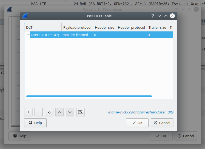The height and width of the screenshot is (149, 205).
Task: Click the empty Header protocol cell of User 0 row
Action: [131, 35]
